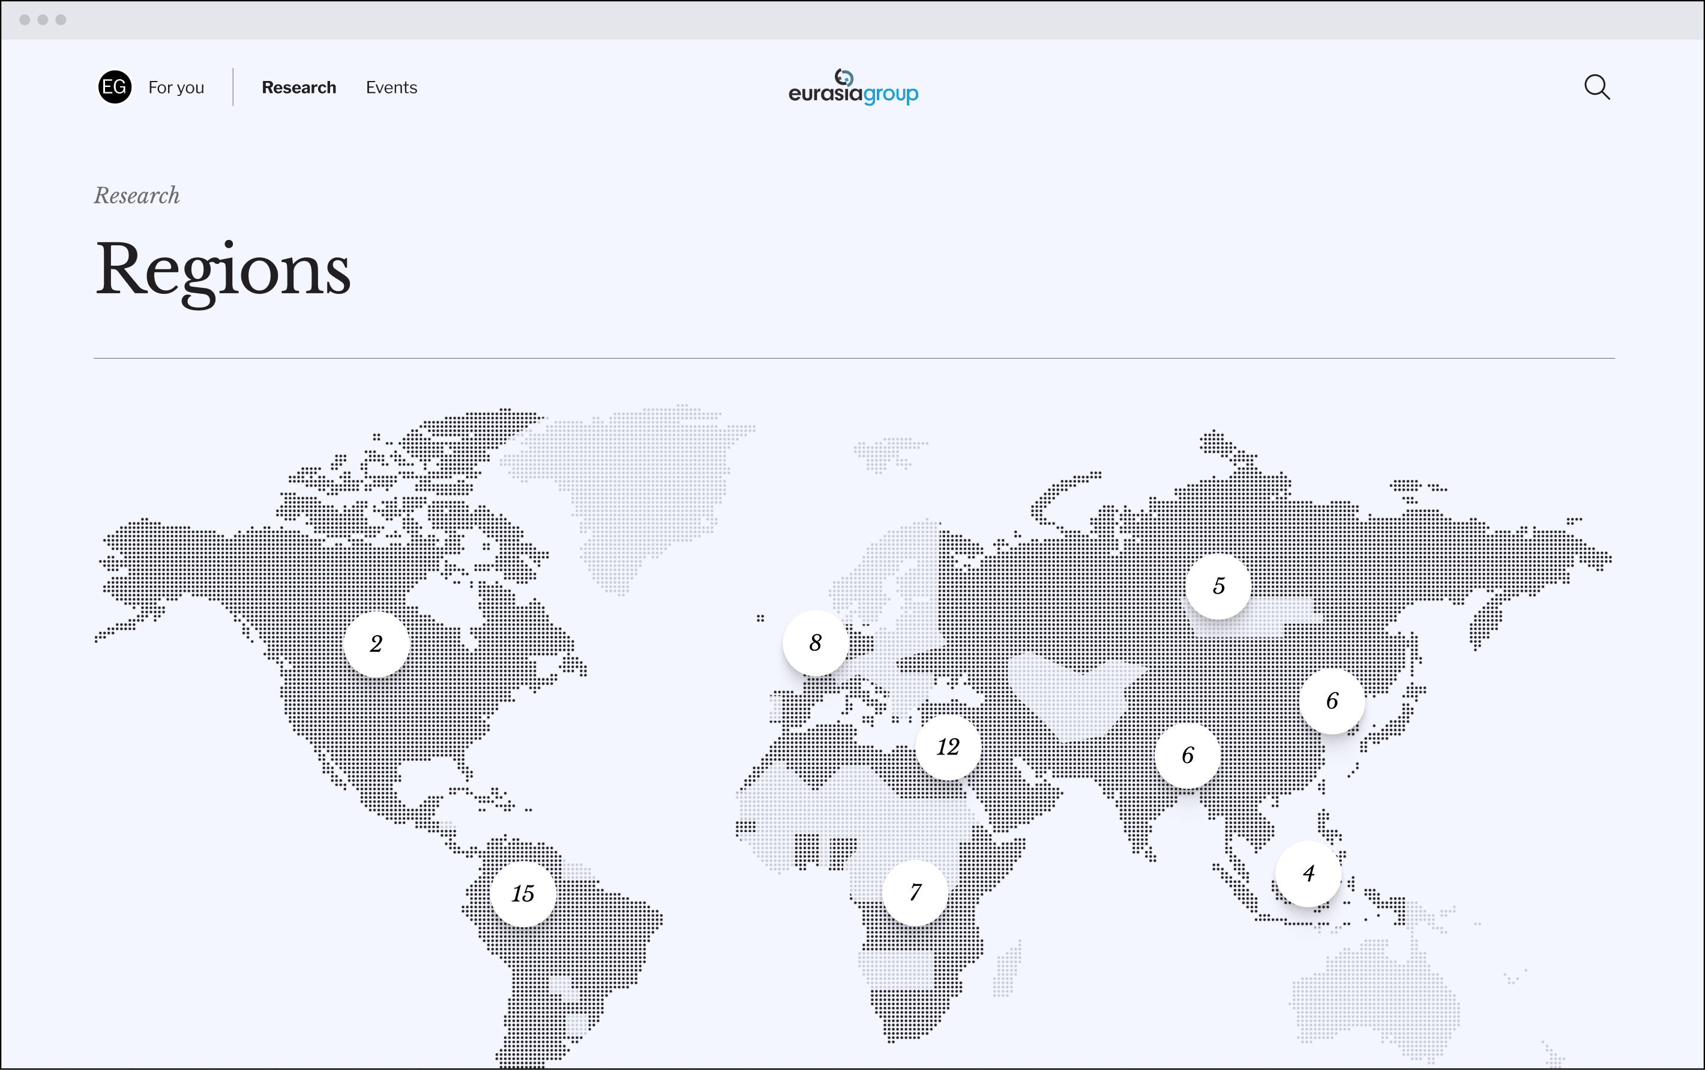Select the North America marker labeled 2
Viewport: 1705px width, 1070px height.
tap(376, 644)
